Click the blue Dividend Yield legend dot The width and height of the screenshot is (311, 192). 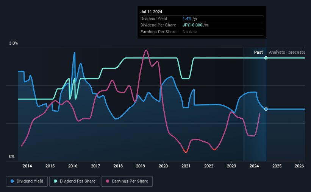point(12,181)
